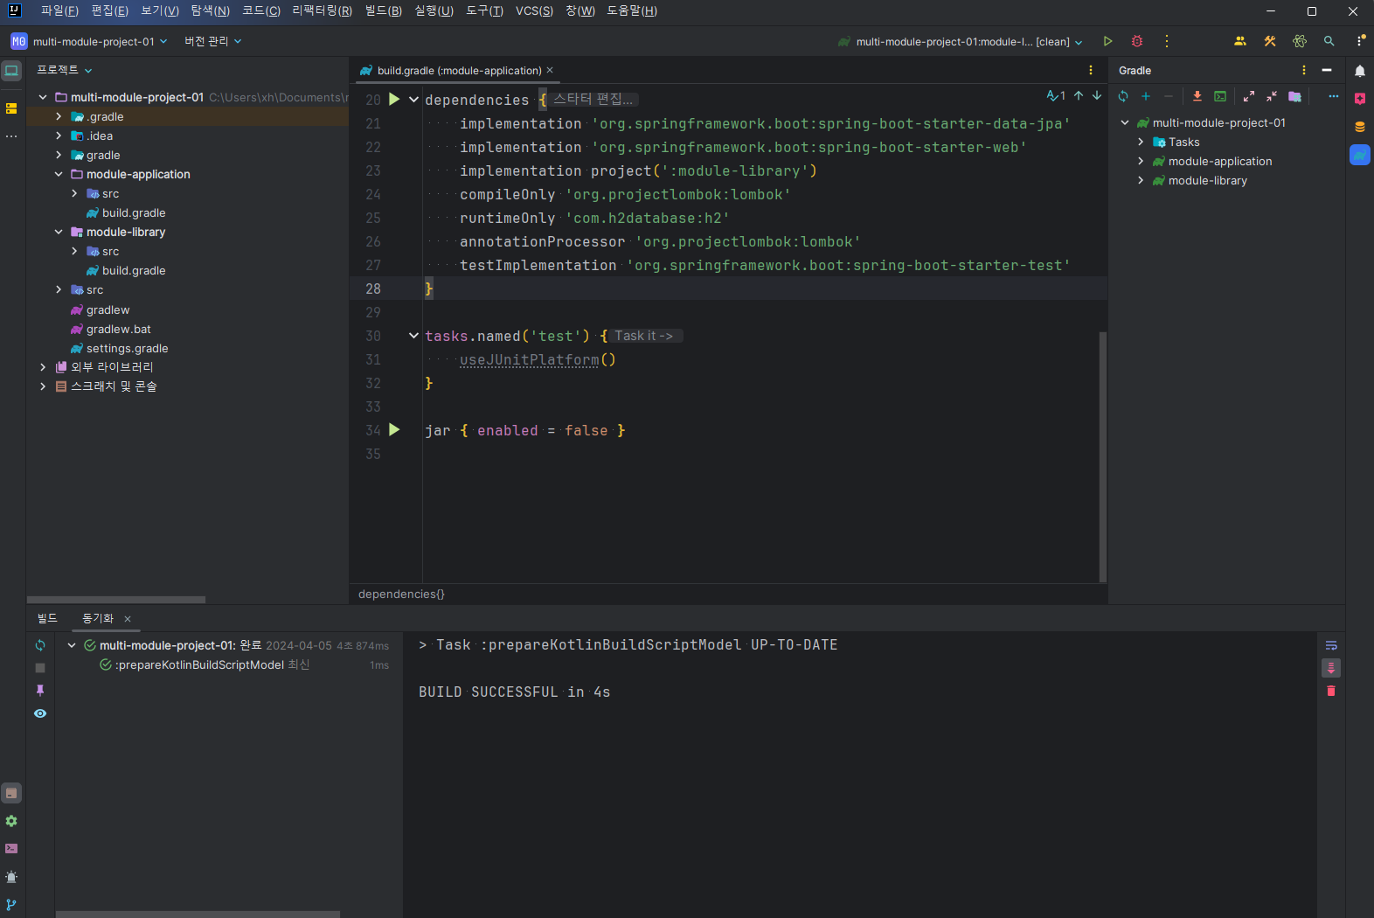The width and height of the screenshot is (1374, 918).
Task: Open the notifications bell icon
Action: click(x=1360, y=71)
